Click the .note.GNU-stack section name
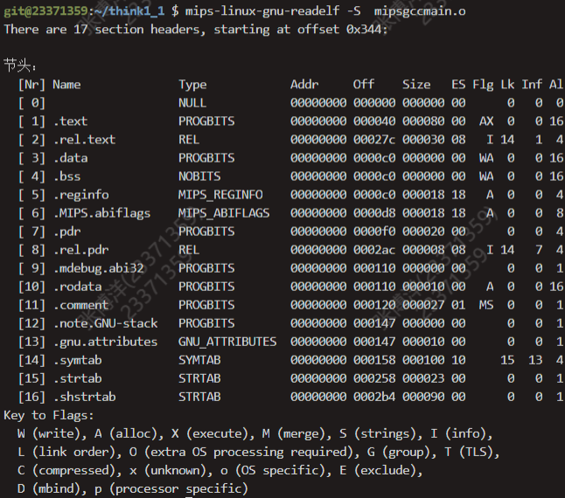The height and width of the screenshot is (498, 565). (105, 323)
